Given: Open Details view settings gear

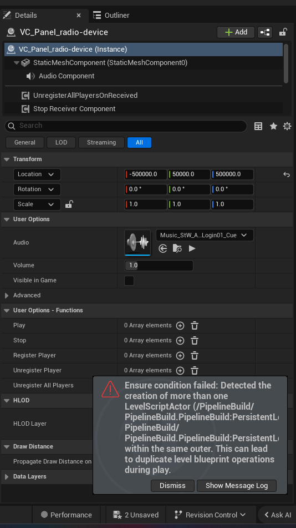Looking at the screenshot, I should tap(287, 126).
